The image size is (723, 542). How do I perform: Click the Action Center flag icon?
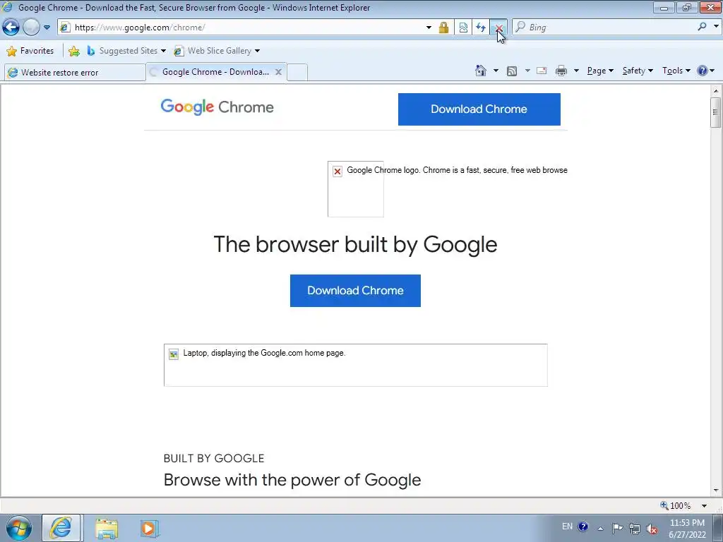617,528
